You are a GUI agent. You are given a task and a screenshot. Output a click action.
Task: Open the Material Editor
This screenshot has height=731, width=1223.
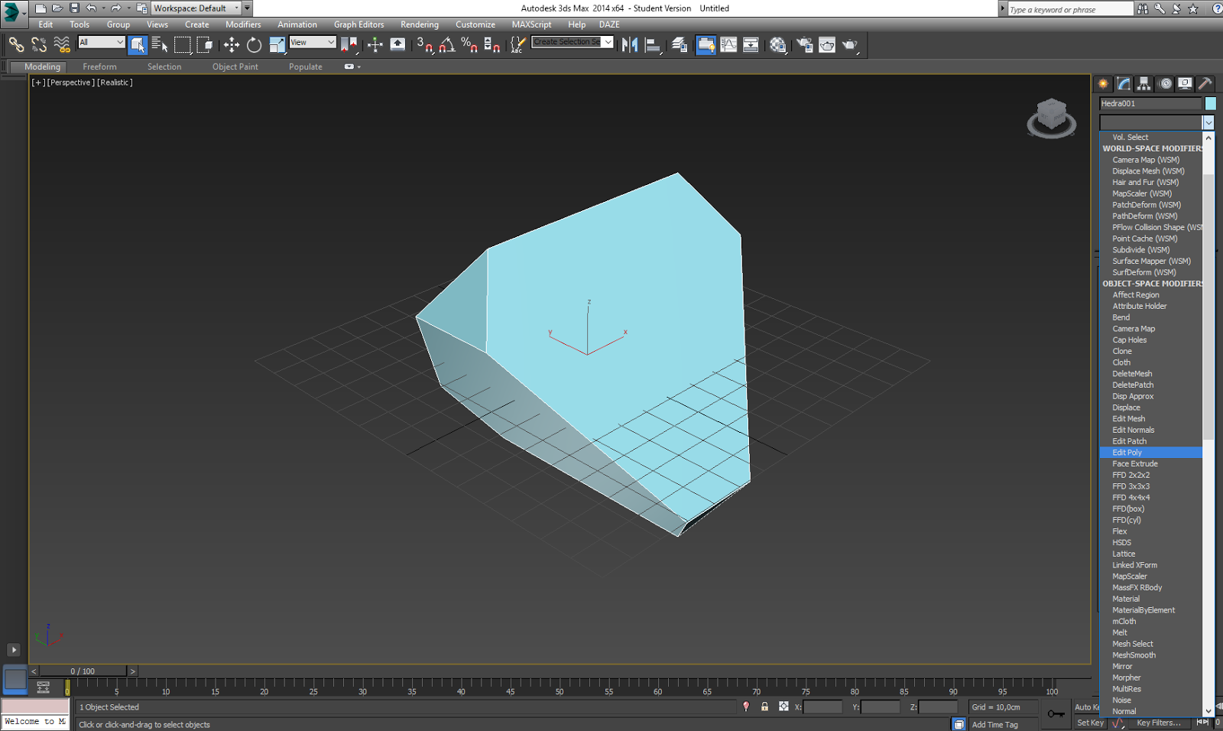(778, 45)
